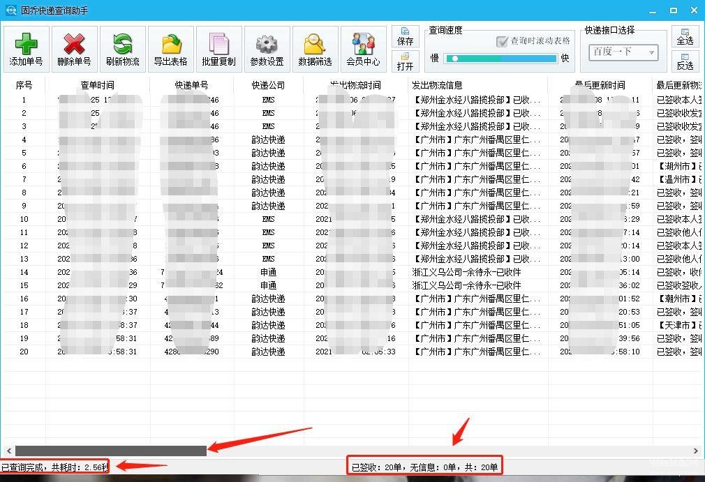Screen dimensions: 705x482
Task: Click row 16 【潮州市】 status cell
Action: [679, 299]
